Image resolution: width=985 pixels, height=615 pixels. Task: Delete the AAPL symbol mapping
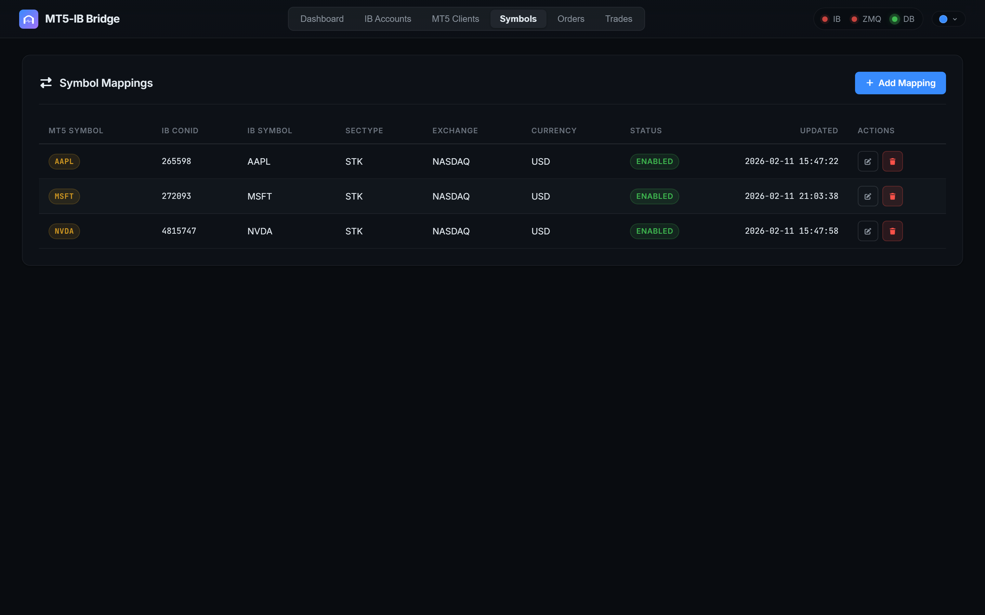coord(892,162)
